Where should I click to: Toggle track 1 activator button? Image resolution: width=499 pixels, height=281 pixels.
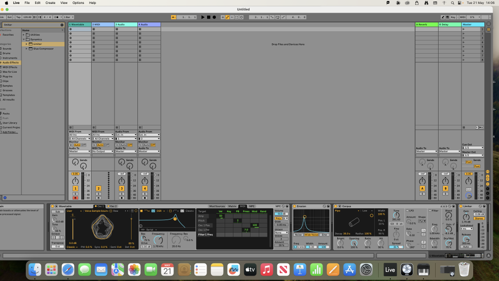pos(76,188)
